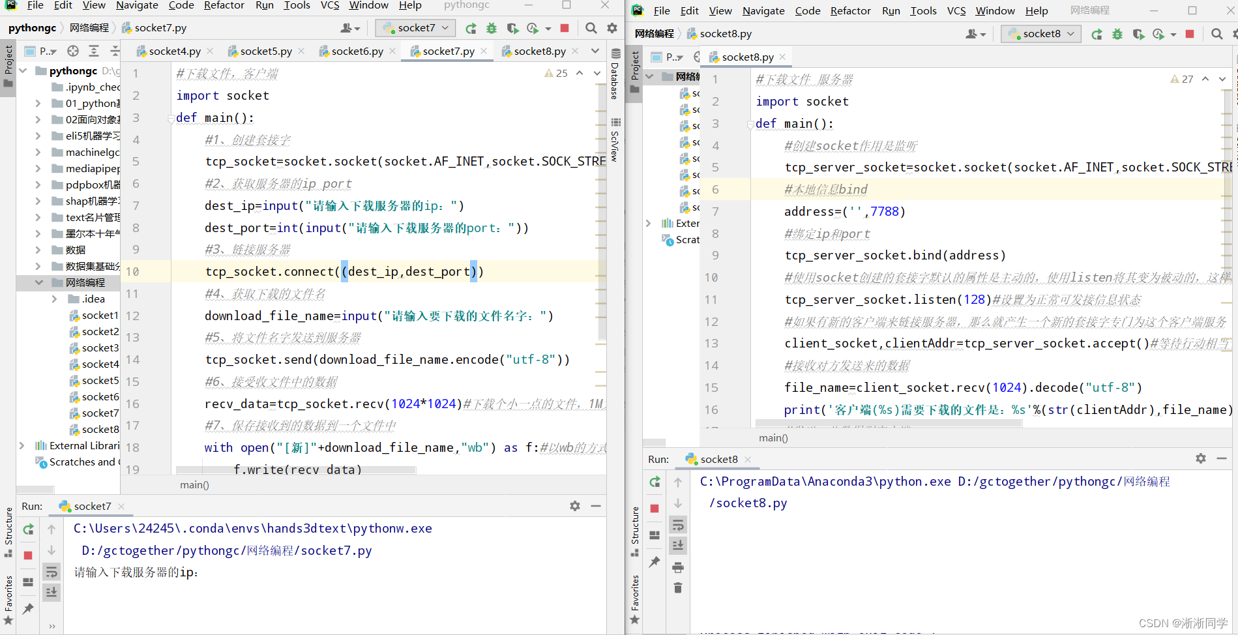The image size is (1238, 635).
Task: Close socket8.py tab in right window
Action: pyautogui.click(x=782, y=57)
